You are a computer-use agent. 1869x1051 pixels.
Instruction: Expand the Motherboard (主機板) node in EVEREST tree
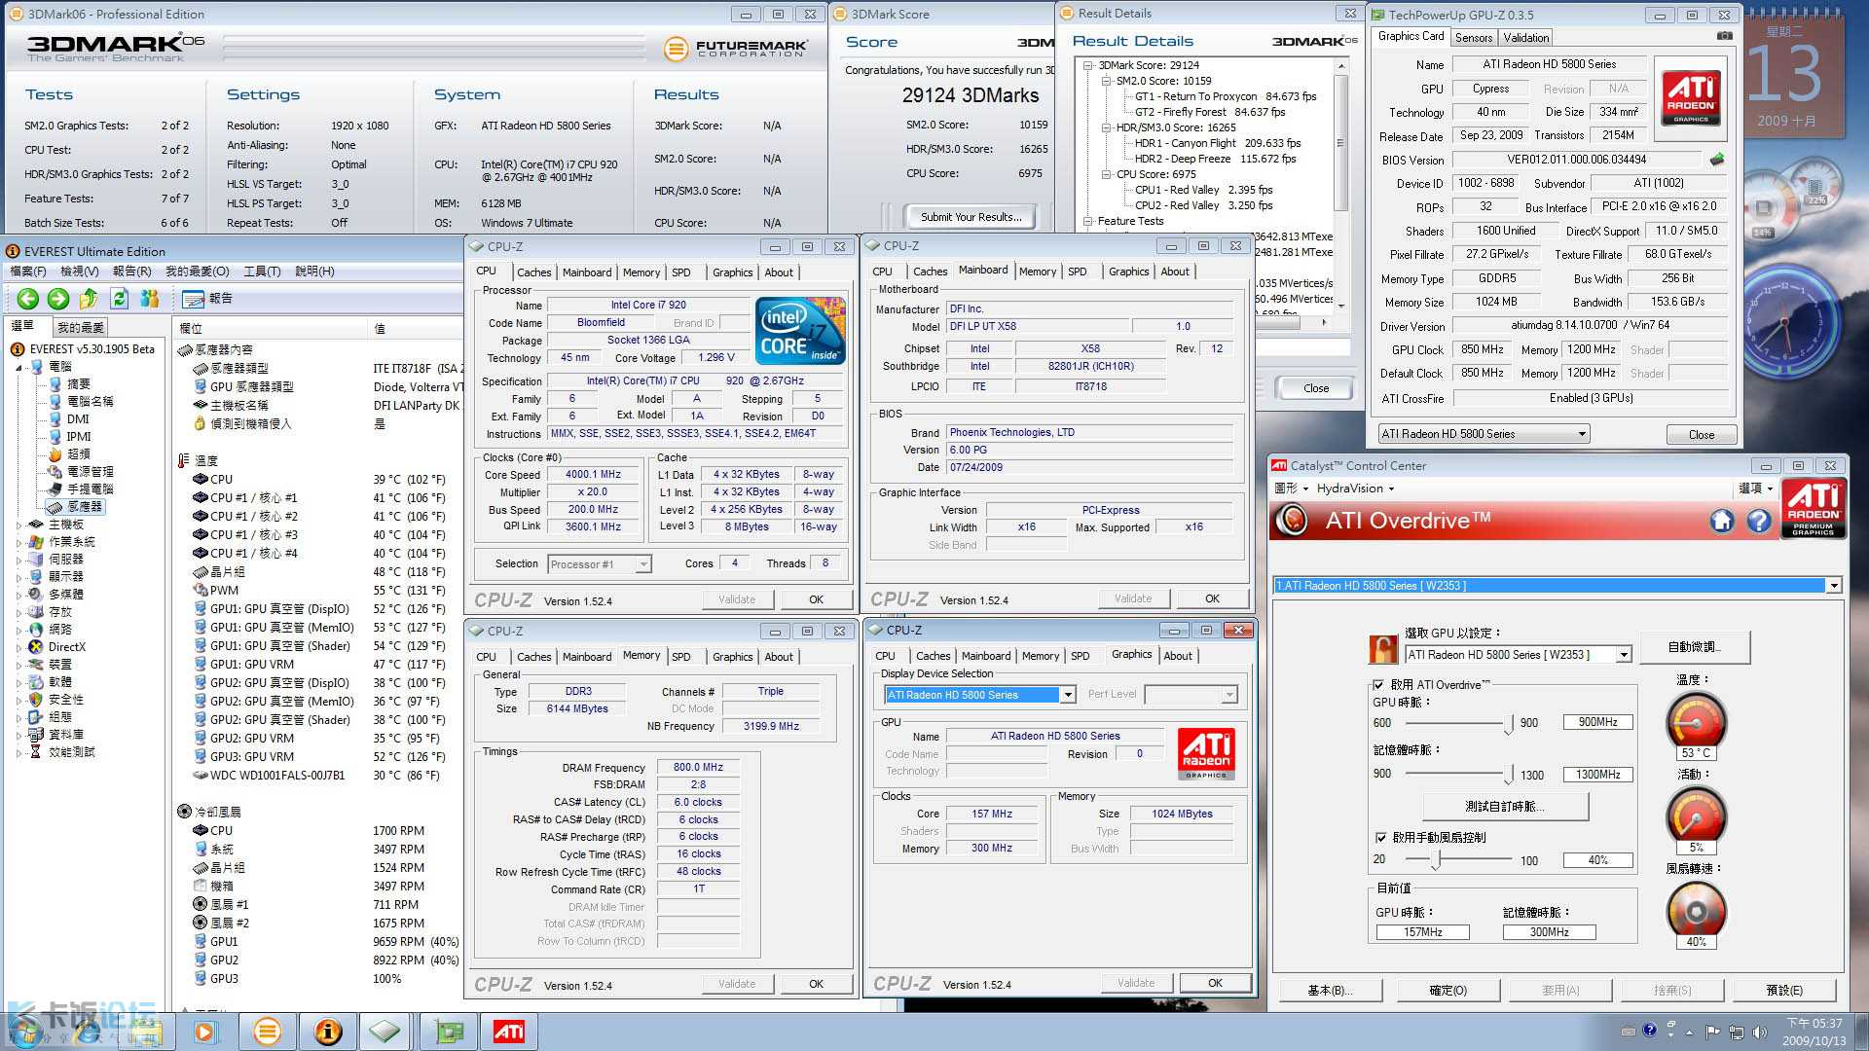click(18, 525)
